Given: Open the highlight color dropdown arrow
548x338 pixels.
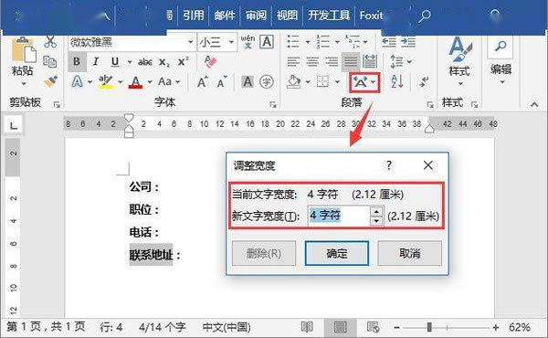Looking at the screenshot, I should click(121, 82).
